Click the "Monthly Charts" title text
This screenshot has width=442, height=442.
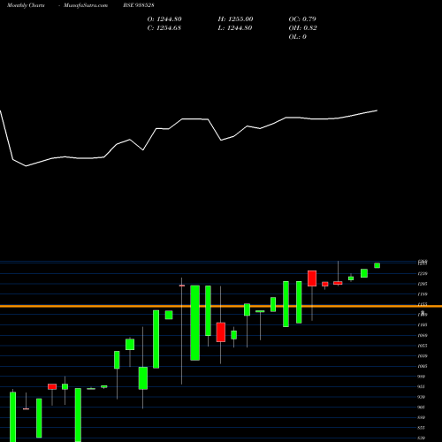coord(26,5)
